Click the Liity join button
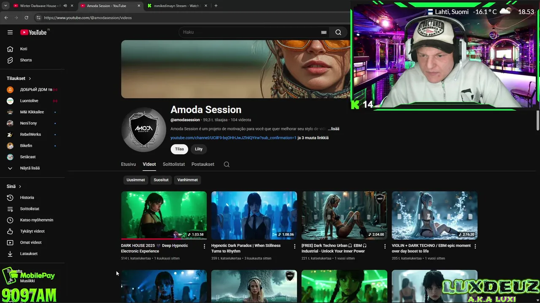The height and width of the screenshot is (303, 540). click(x=199, y=149)
